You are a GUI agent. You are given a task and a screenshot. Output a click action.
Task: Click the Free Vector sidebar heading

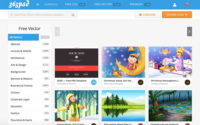30,28
